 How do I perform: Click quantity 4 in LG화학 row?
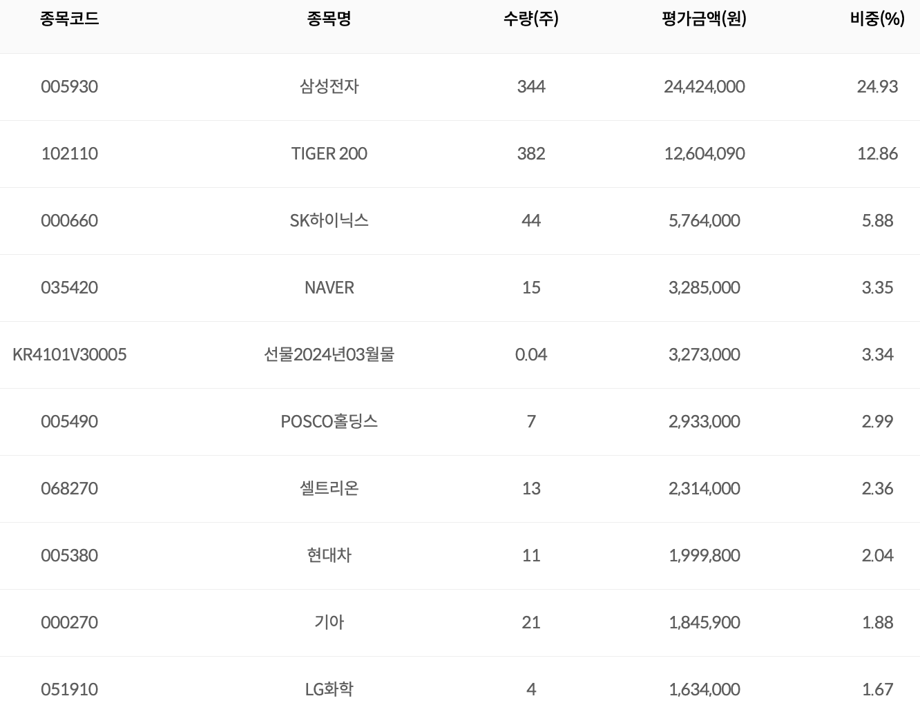coord(531,689)
